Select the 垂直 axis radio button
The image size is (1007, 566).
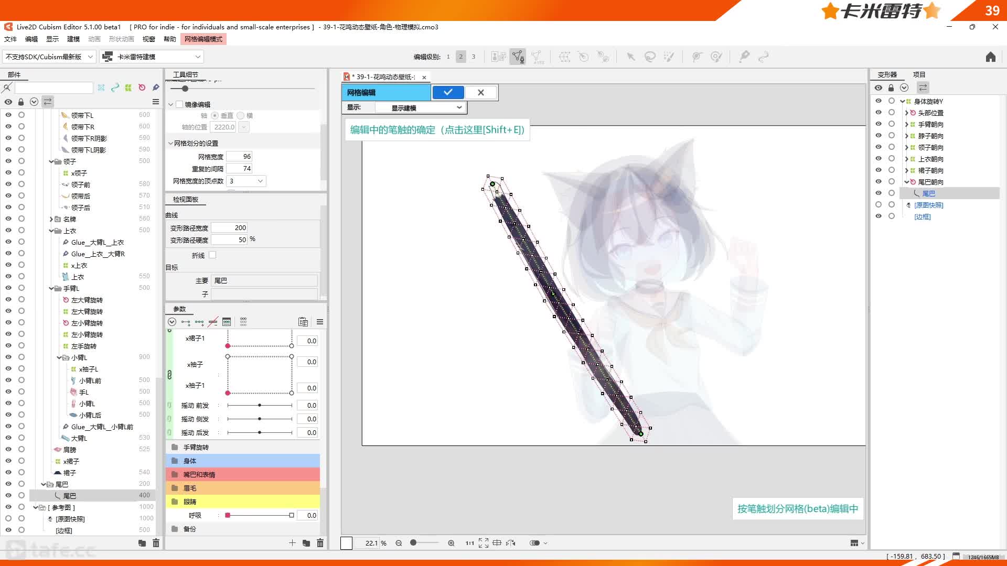click(x=215, y=115)
